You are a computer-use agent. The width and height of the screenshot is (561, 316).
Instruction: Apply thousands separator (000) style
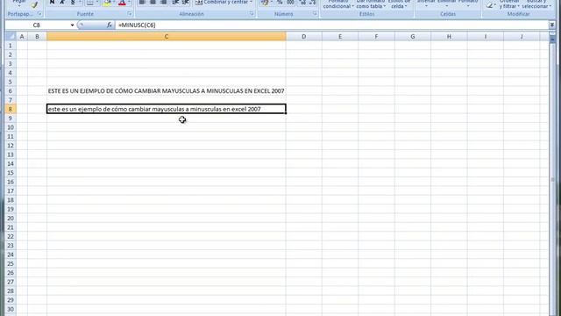pos(290,2)
